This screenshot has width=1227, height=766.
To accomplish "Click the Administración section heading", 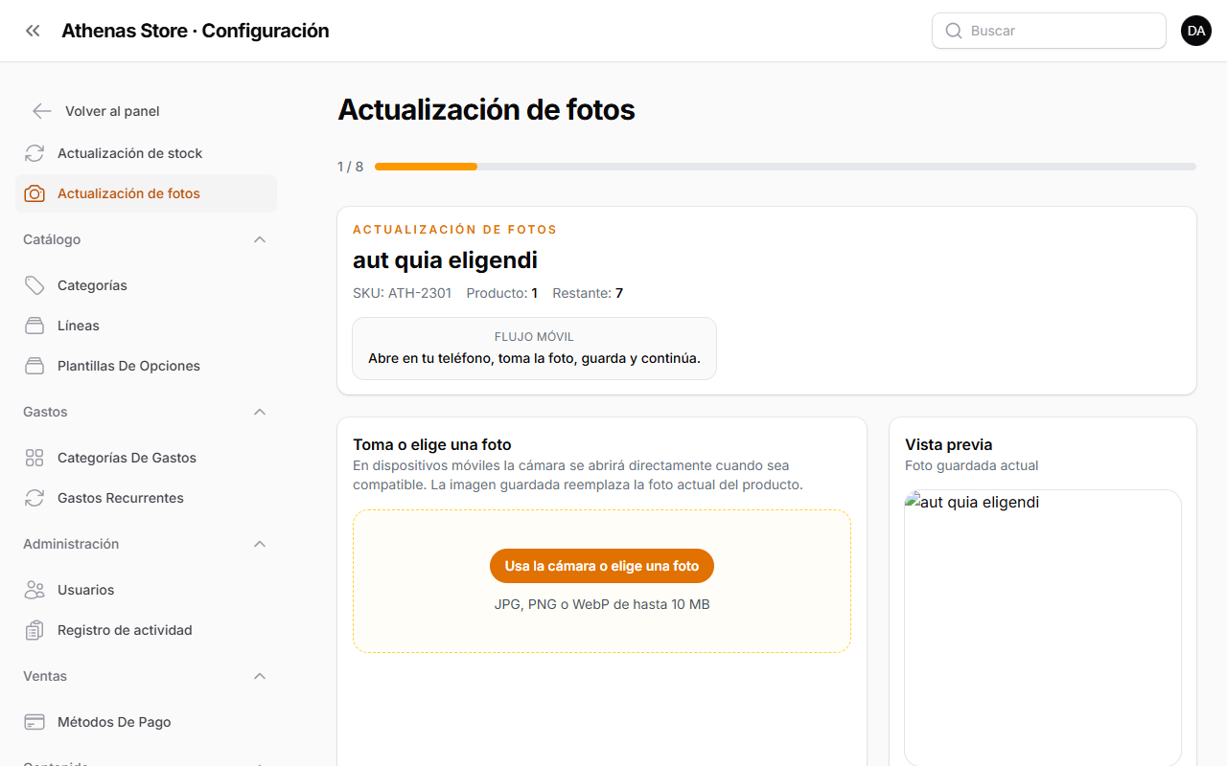I will (71, 544).
